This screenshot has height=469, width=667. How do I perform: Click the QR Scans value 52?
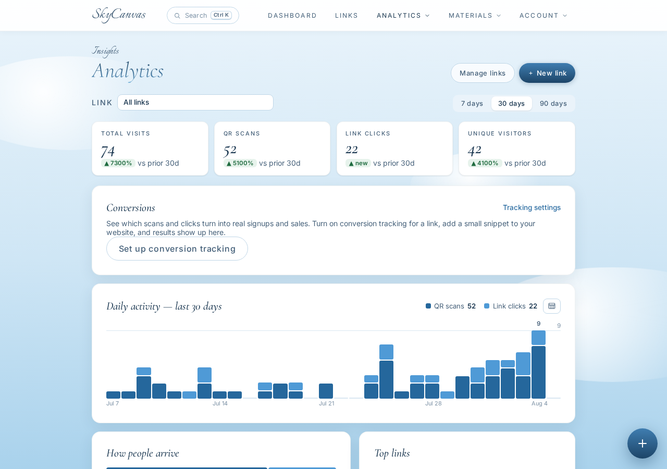coord(230,149)
